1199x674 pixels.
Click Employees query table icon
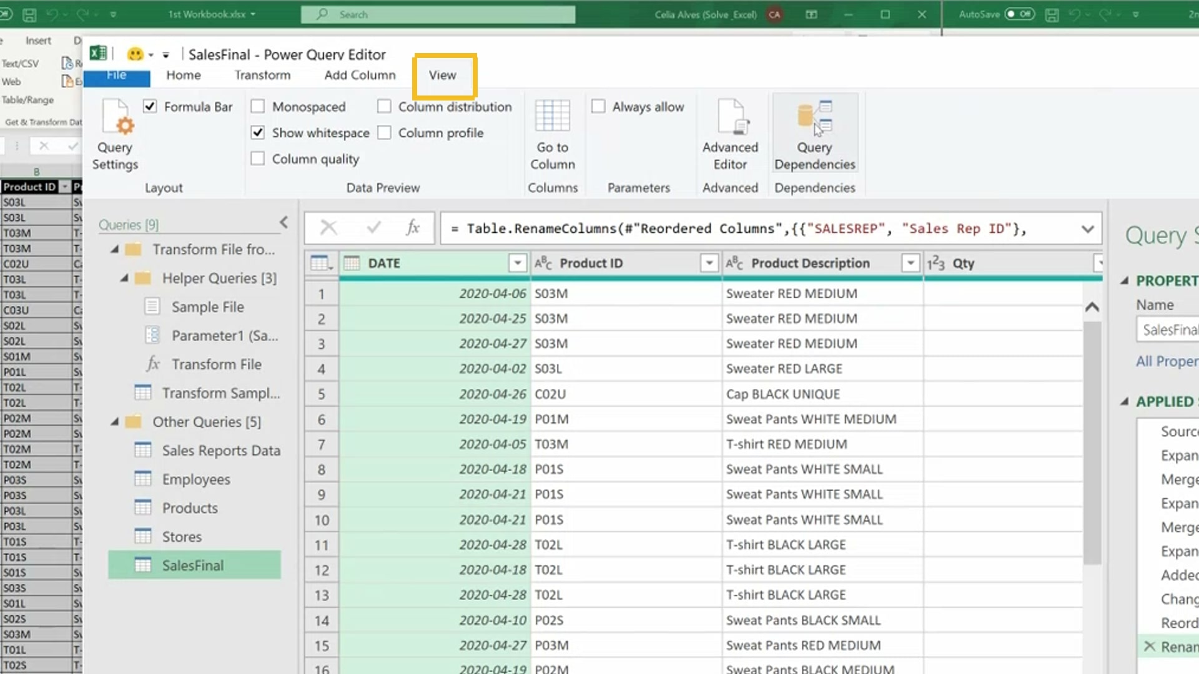[143, 479]
